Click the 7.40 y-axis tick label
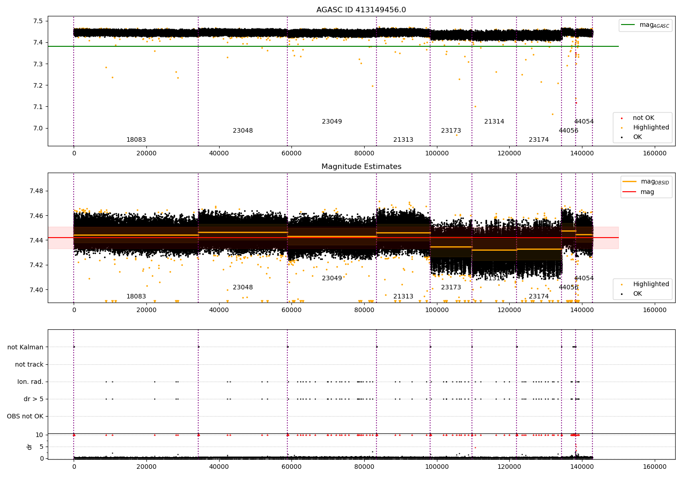Viewport: 682px width, 477px height. (x=36, y=290)
